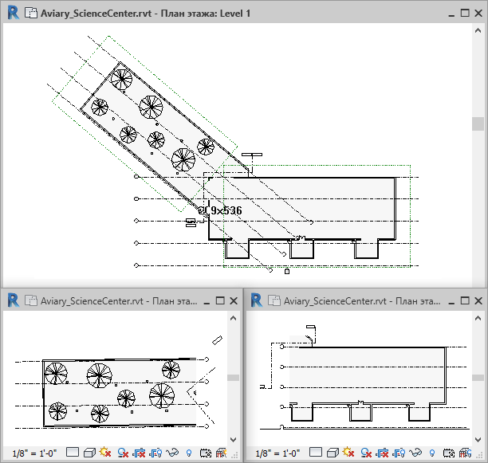This screenshot has height=463, width=488.
Task: Reveal hidden elements bulb in bottom-right view
Action: tap(432, 453)
